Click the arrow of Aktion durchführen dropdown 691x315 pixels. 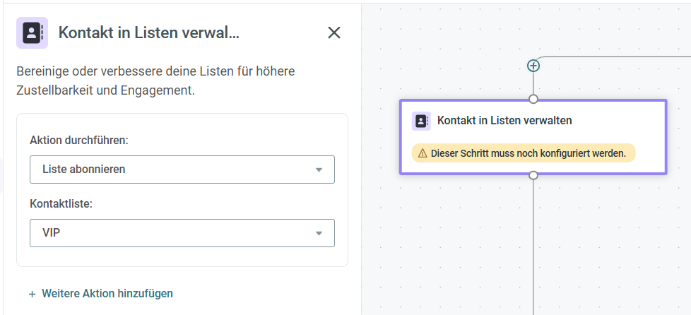click(319, 170)
